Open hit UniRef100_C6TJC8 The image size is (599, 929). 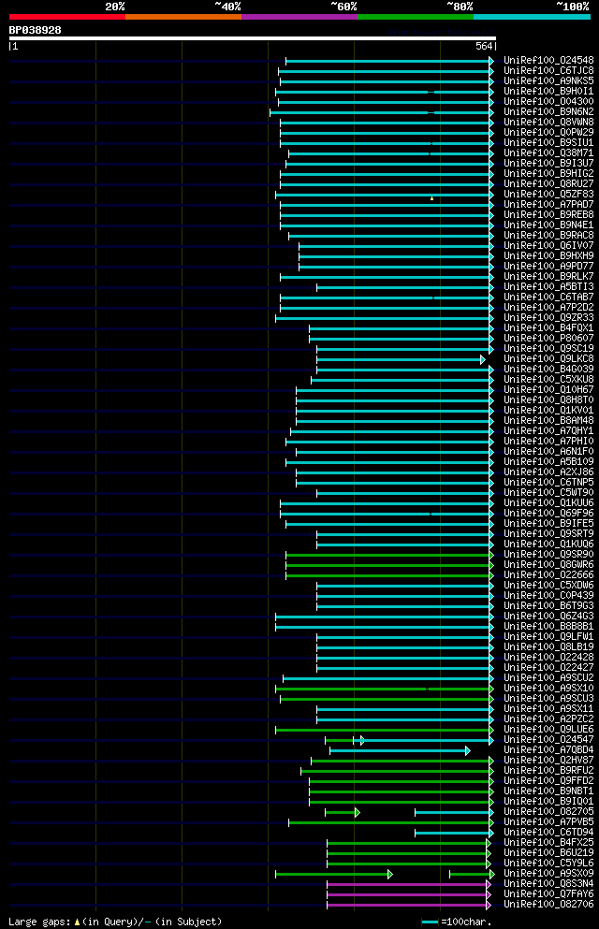[x=548, y=70]
